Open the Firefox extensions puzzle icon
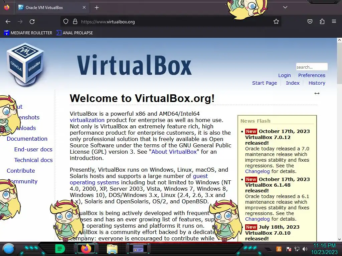The height and width of the screenshot is (256, 342). click(322, 21)
